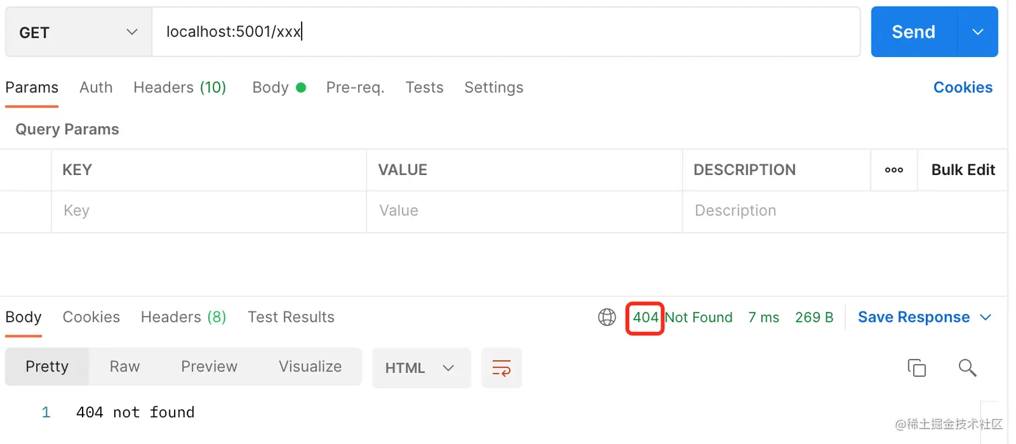Expand the Save Response dropdown arrow

[986, 317]
